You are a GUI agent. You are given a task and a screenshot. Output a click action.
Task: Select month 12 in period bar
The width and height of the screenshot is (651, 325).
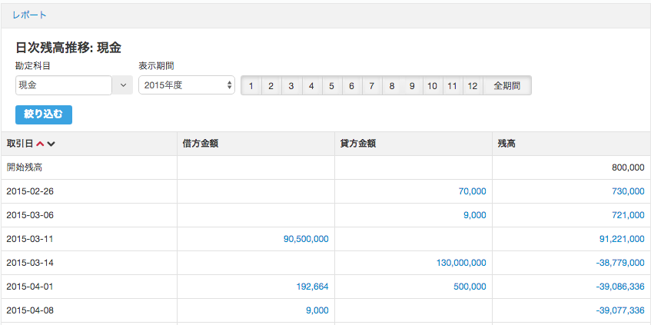[x=473, y=86]
